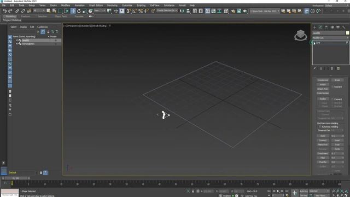Image resolution: width=350 pixels, height=197 pixels.
Task: Toggle the Auto Key button
Action: [x=304, y=191]
